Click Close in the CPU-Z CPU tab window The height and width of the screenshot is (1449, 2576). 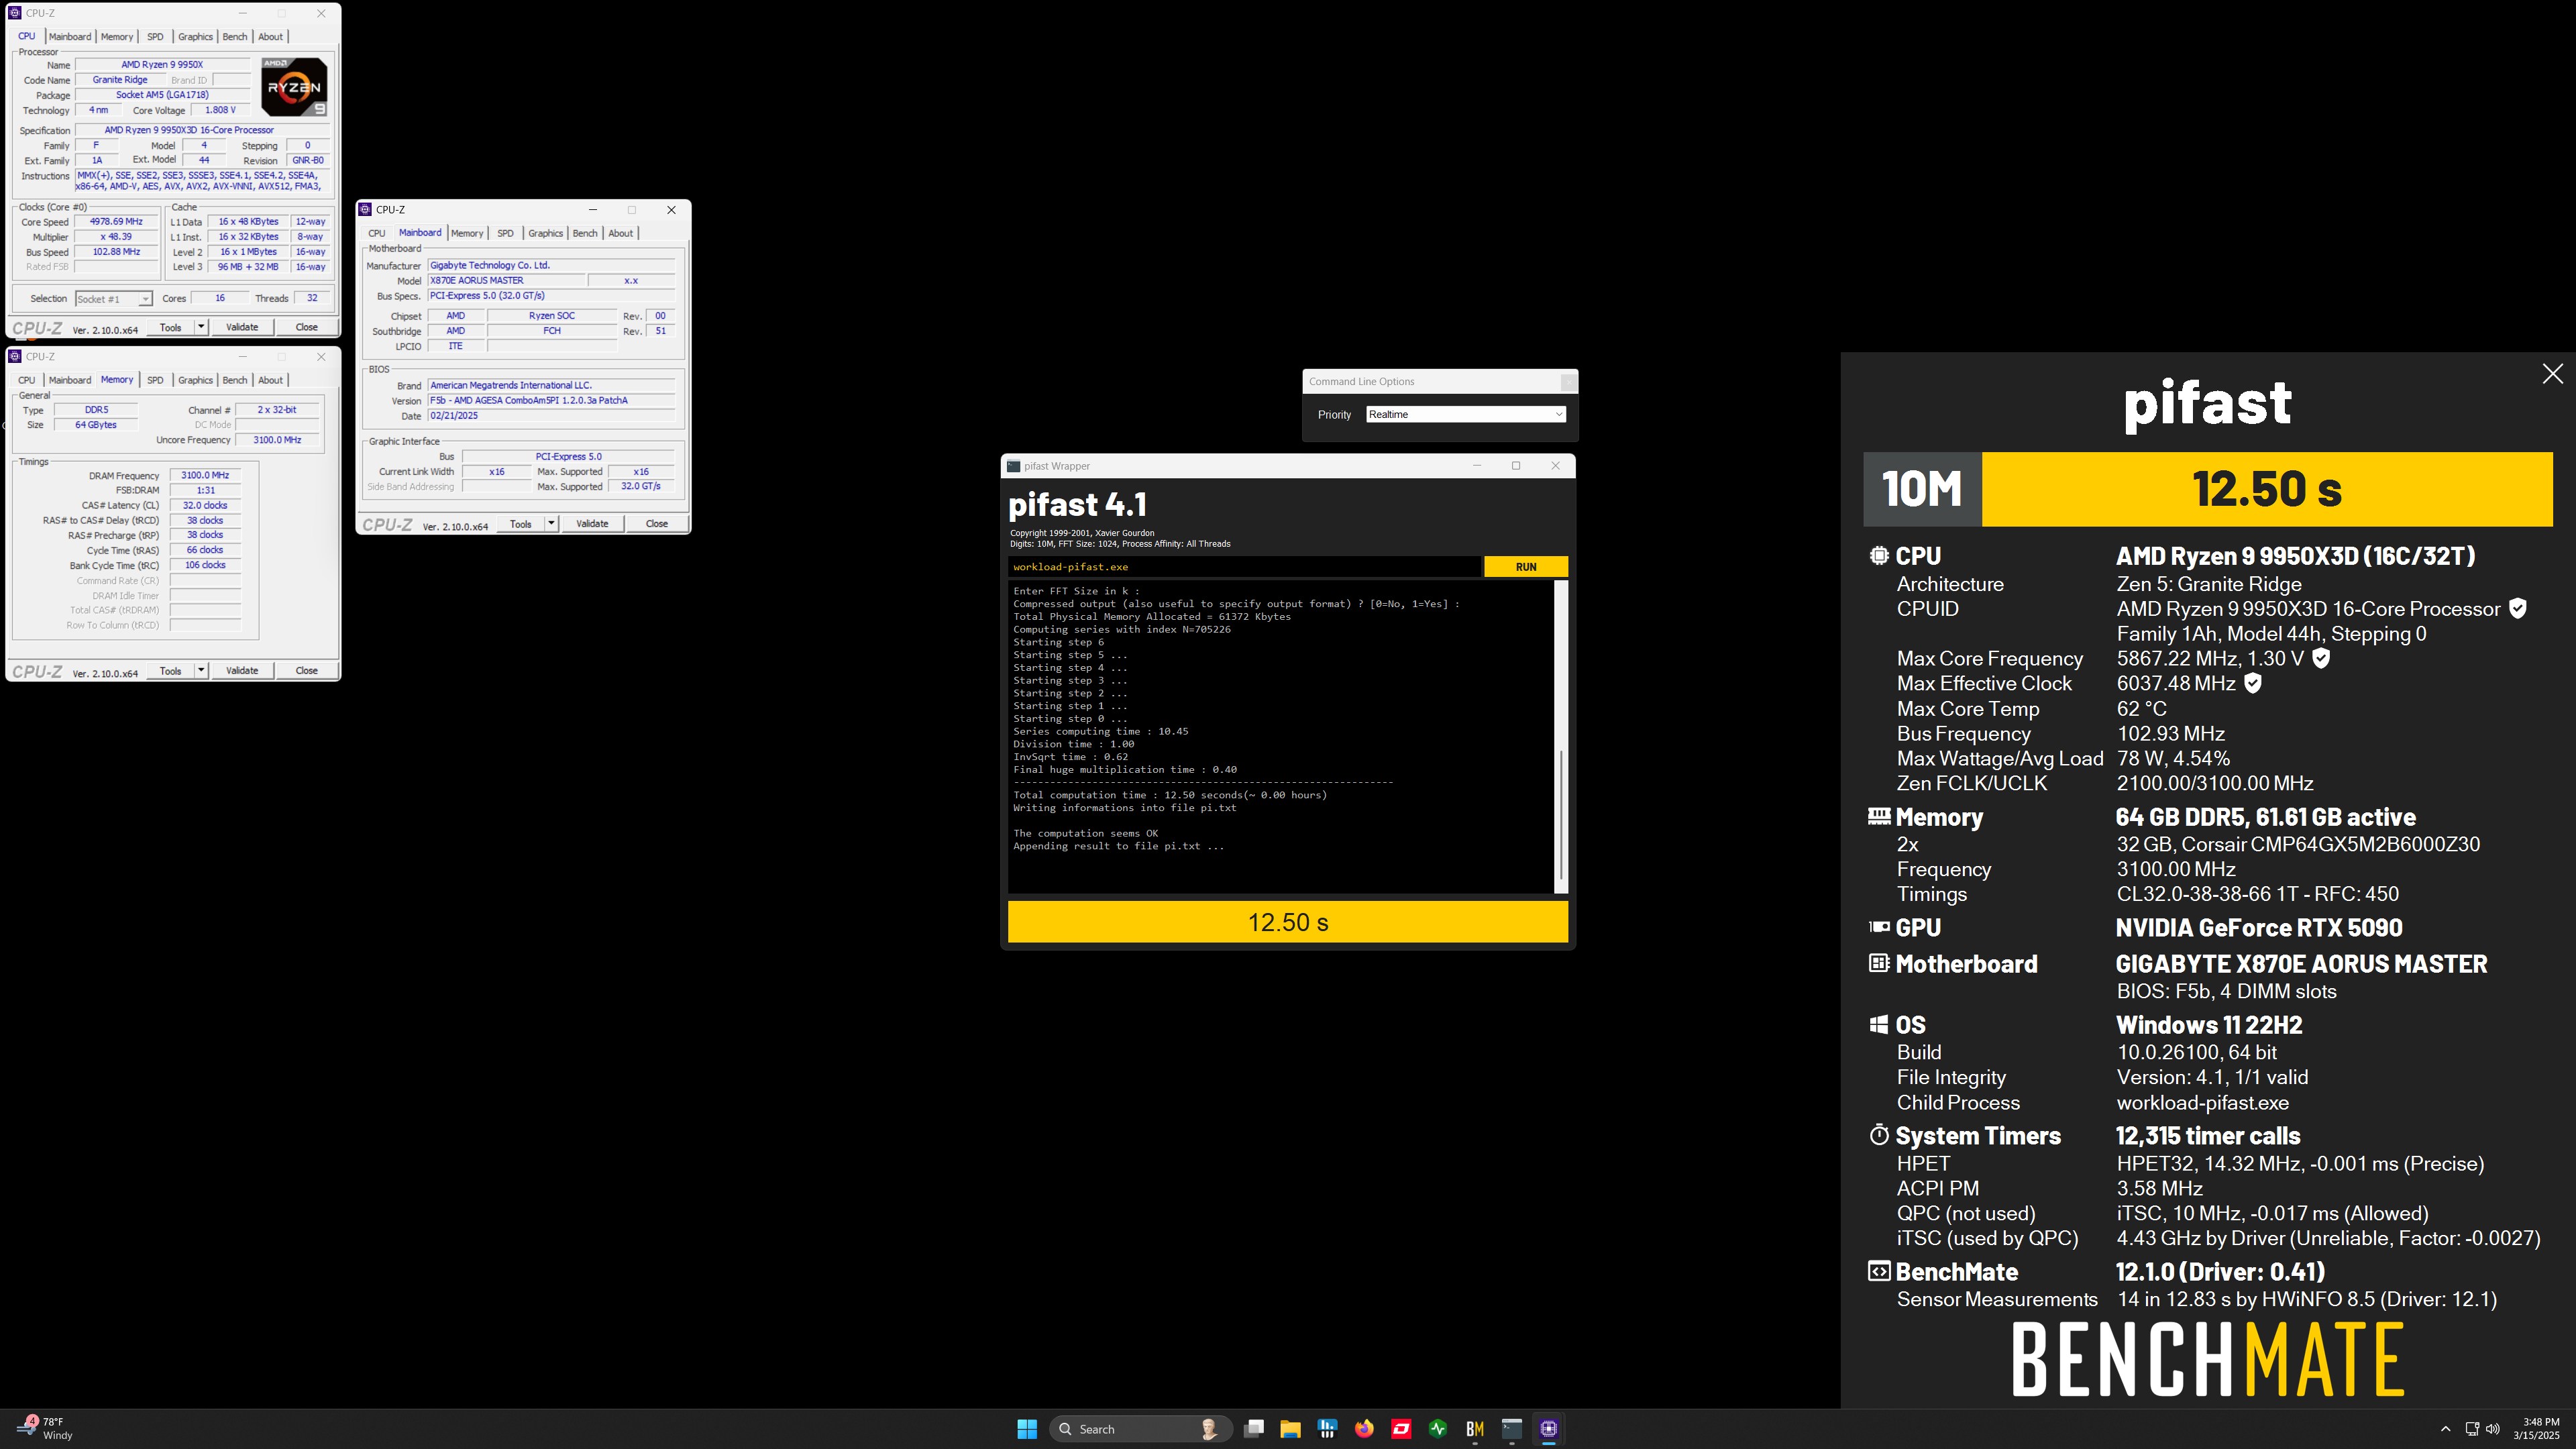pyautogui.click(x=306, y=327)
